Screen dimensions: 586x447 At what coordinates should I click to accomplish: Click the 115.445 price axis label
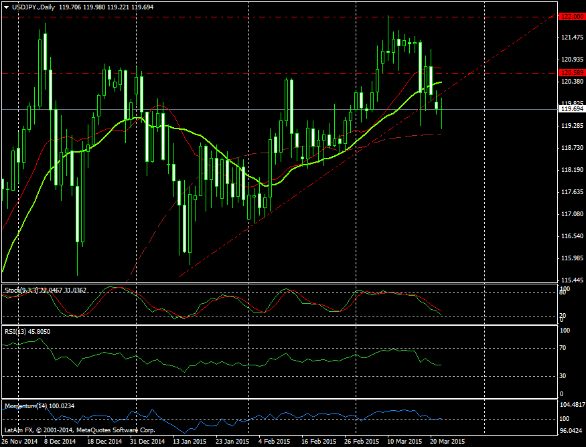point(569,280)
